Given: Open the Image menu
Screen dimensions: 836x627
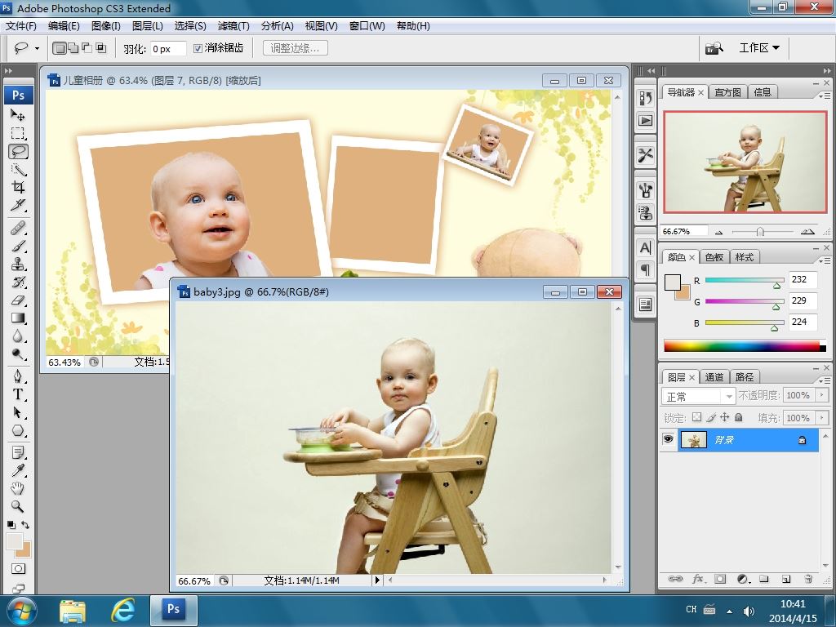Looking at the screenshot, I should (x=106, y=25).
